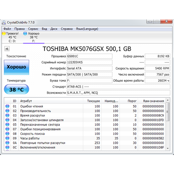Select the F: disk tab at 38 °C

tap(34, 37)
